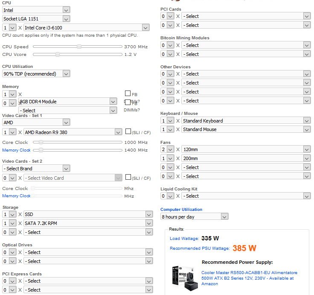
Task: Change the CPU Utilization 90% TDP dropdown
Action: pyautogui.click(x=36, y=74)
